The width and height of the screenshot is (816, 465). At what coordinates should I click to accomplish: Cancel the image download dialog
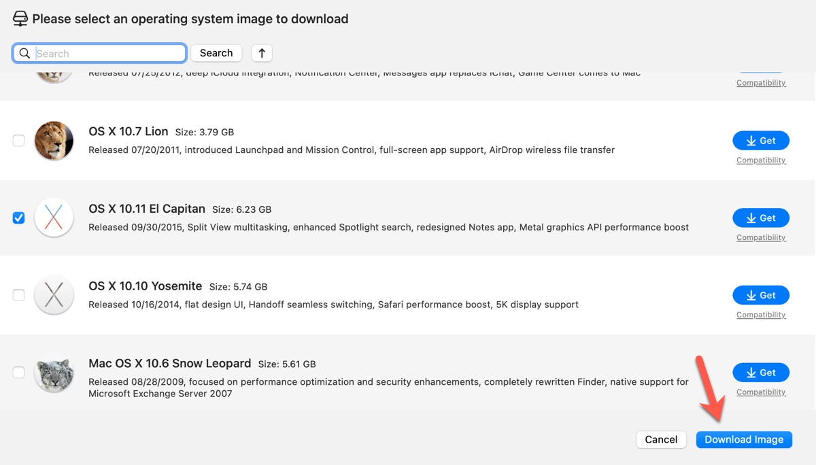point(661,440)
